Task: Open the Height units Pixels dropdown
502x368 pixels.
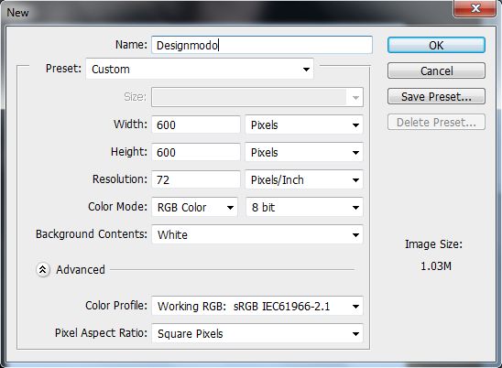Action: (x=304, y=152)
